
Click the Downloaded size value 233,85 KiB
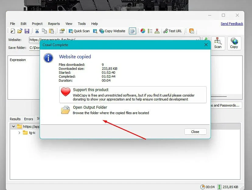(110, 69)
